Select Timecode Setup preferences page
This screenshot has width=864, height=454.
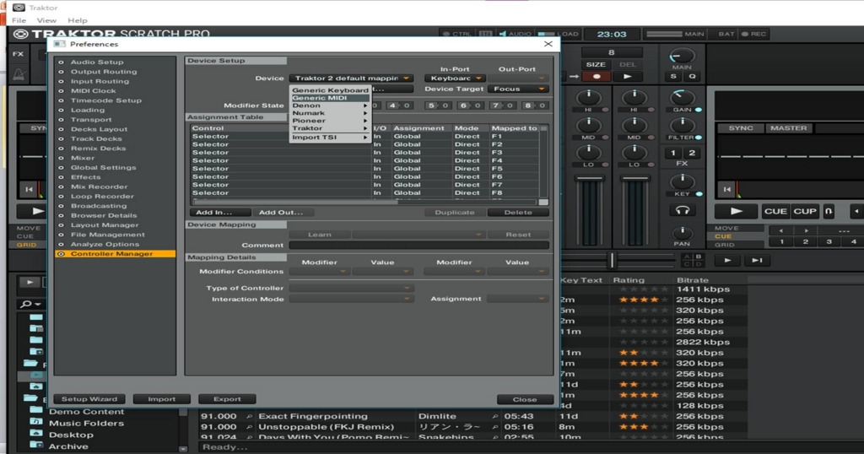pyautogui.click(x=105, y=100)
